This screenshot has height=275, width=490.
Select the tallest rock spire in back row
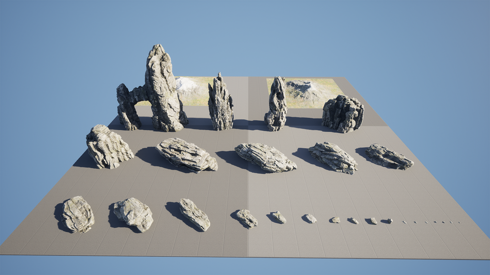(163, 91)
